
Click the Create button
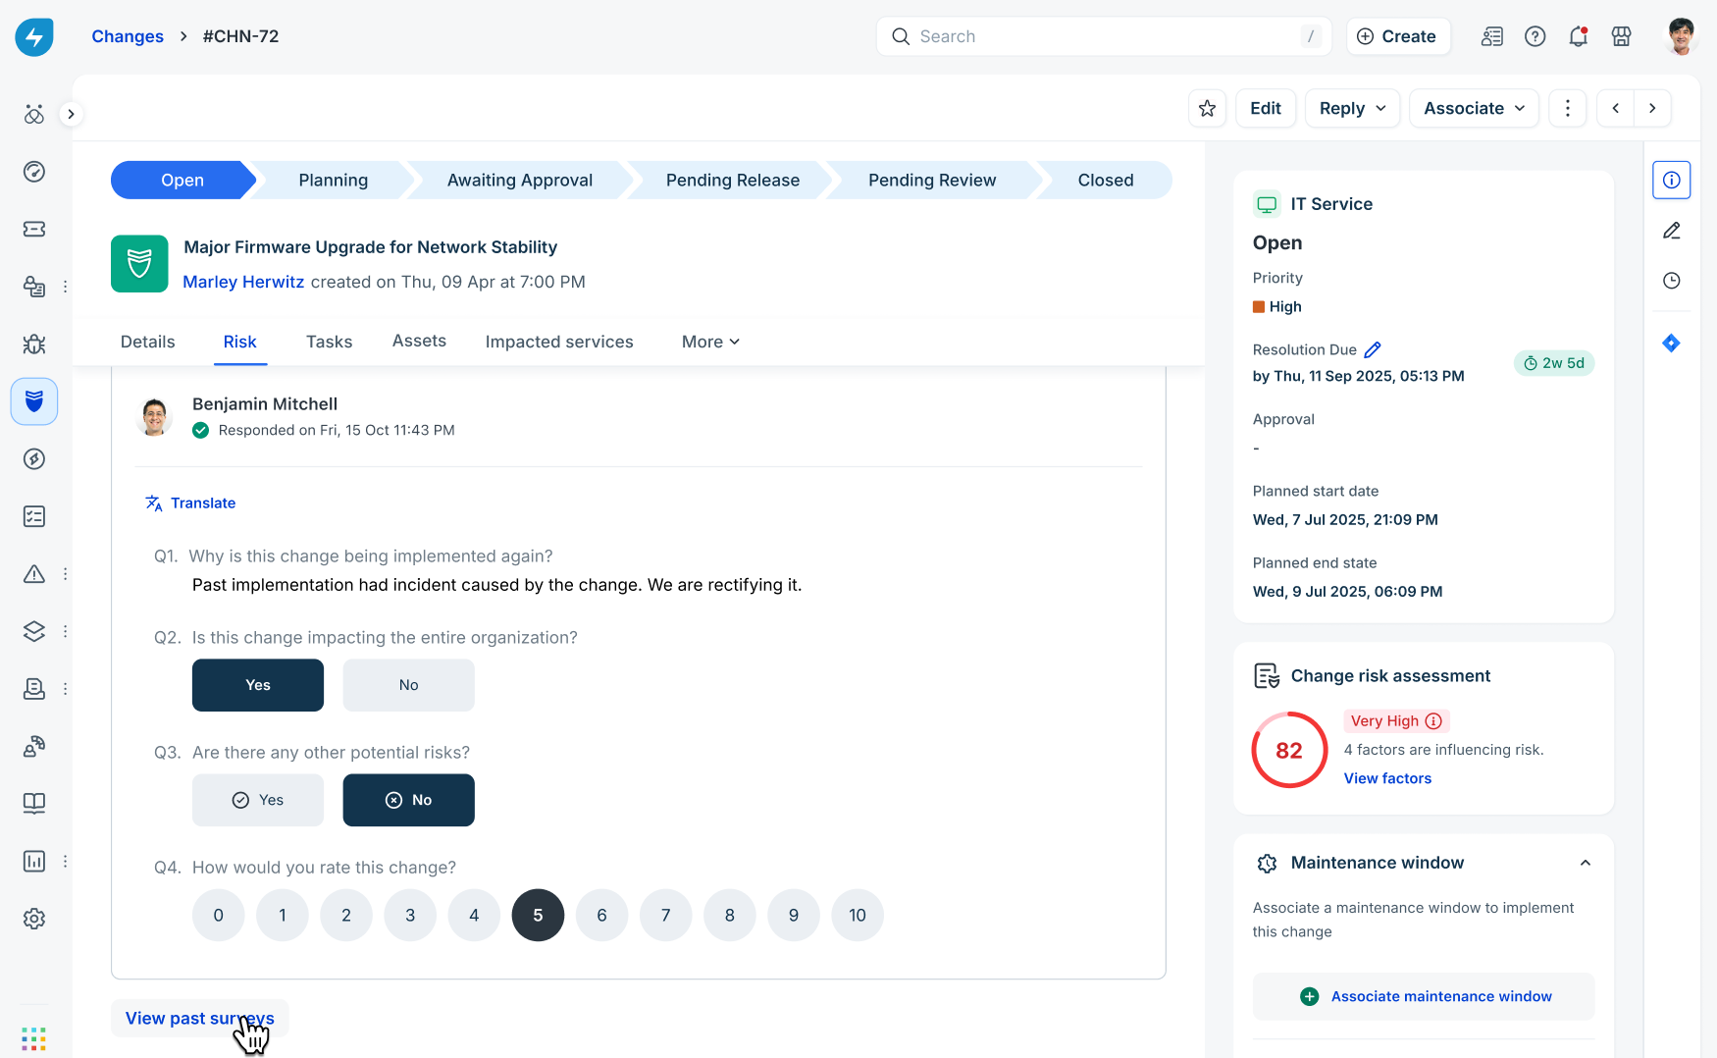pyautogui.click(x=1398, y=36)
